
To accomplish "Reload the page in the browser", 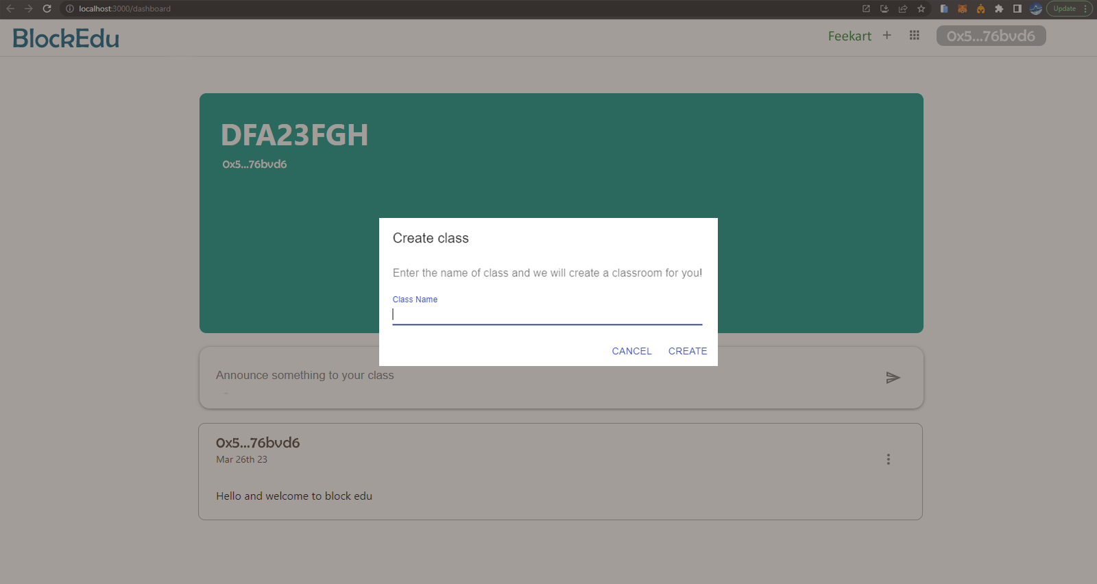I will coord(47,9).
